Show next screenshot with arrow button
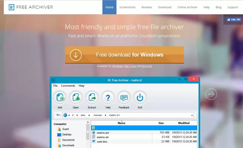 pos(211,94)
